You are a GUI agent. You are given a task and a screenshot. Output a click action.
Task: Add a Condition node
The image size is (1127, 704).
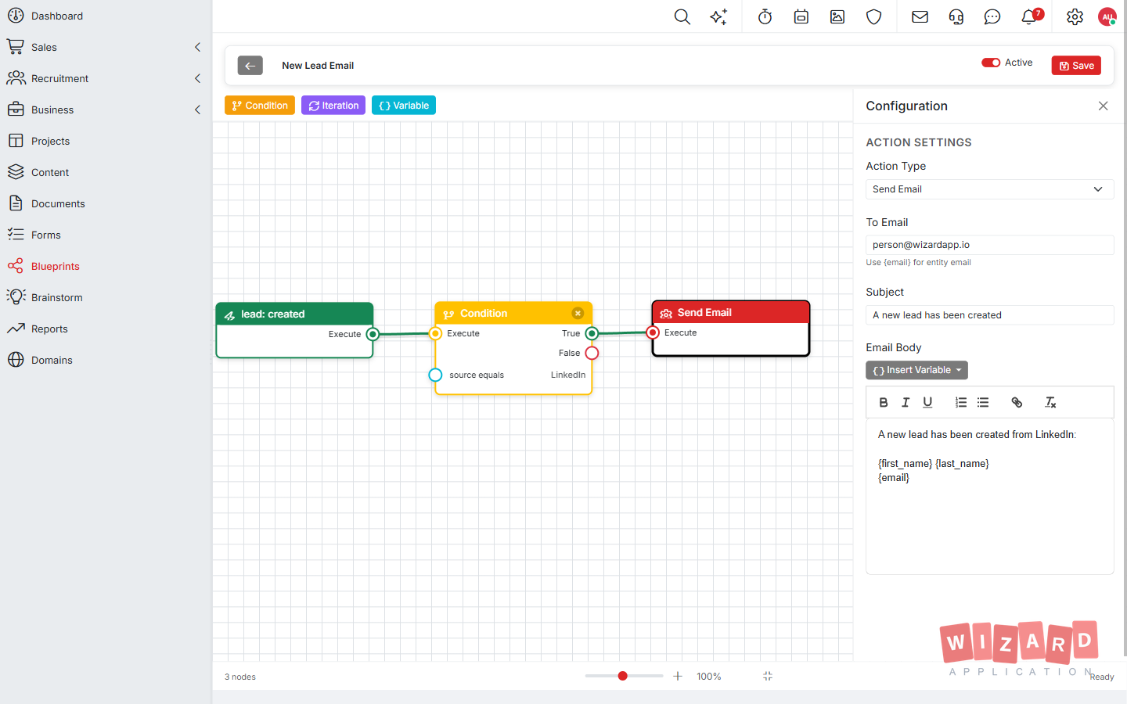point(260,106)
